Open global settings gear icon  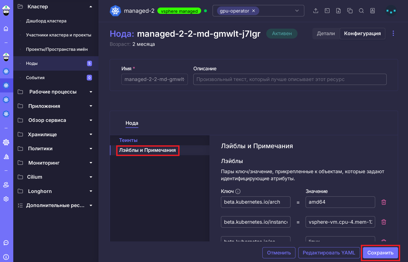(6, 199)
